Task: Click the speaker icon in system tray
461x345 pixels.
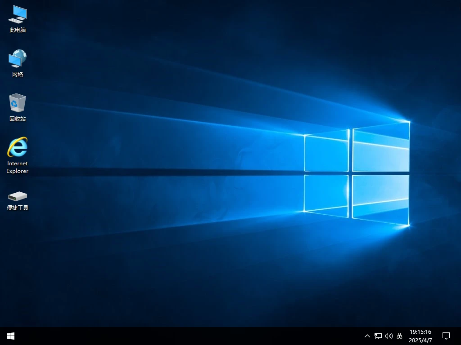Action: point(389,336)
